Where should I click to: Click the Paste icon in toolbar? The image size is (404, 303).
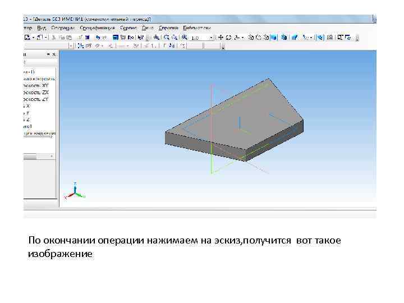(x=69, y=38)
